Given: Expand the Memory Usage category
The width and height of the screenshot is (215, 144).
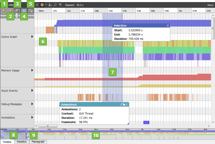Looking at the screenshot, I should click(x=32, y=71).
